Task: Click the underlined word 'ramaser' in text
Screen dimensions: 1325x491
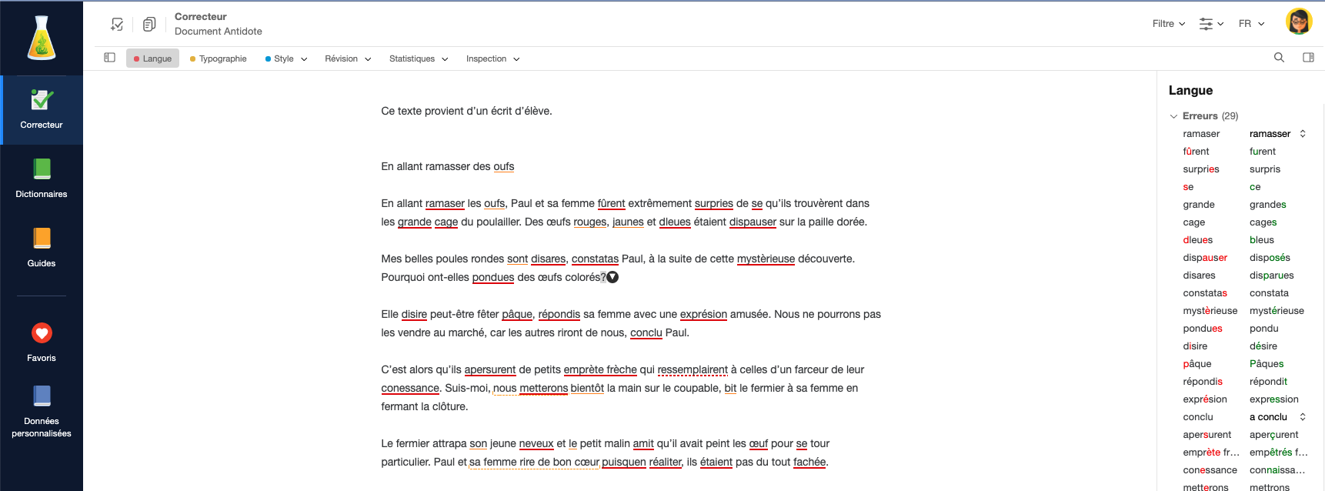Action: [x=445, y=204]
